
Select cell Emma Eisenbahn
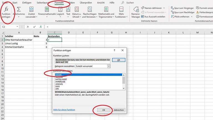[19, 47]
